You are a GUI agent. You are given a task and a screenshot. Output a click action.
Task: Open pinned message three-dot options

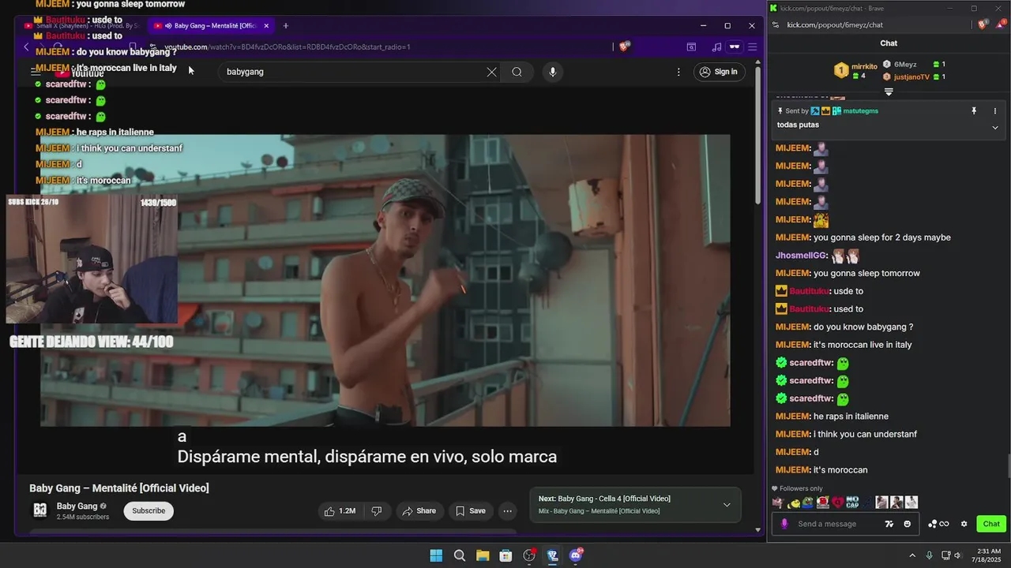[x=995, y=111]
